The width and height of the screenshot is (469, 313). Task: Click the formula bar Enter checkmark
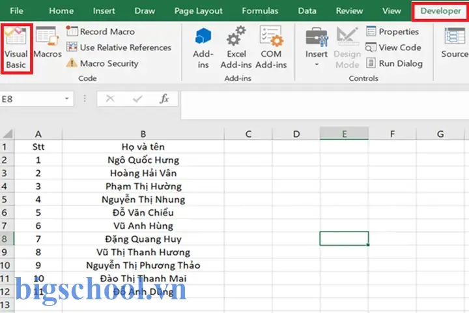point(137,98)
